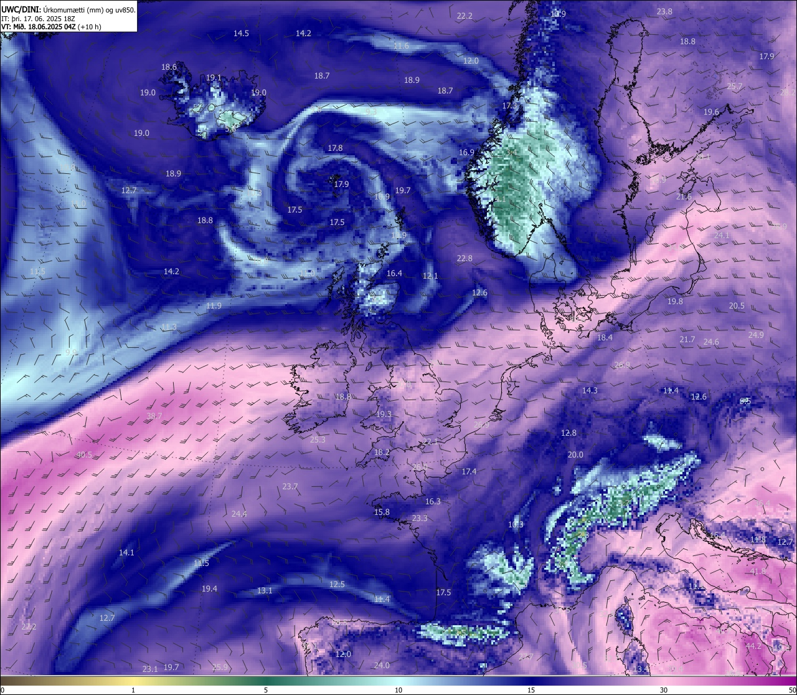Click the color scale label '50'

click(792, 690)
